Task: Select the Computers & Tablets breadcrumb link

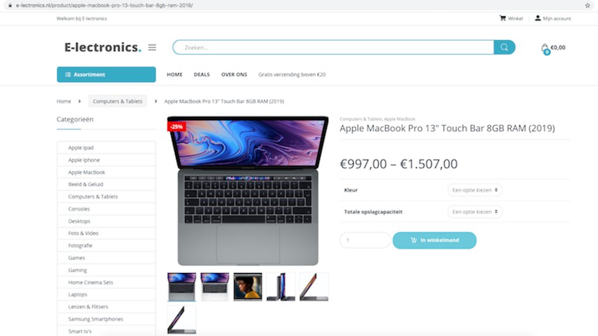Action: [117, 101]
